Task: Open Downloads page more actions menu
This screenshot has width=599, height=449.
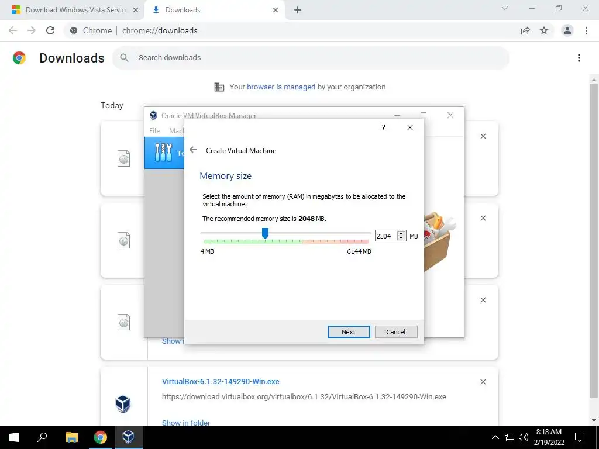Action: point(579,58)
